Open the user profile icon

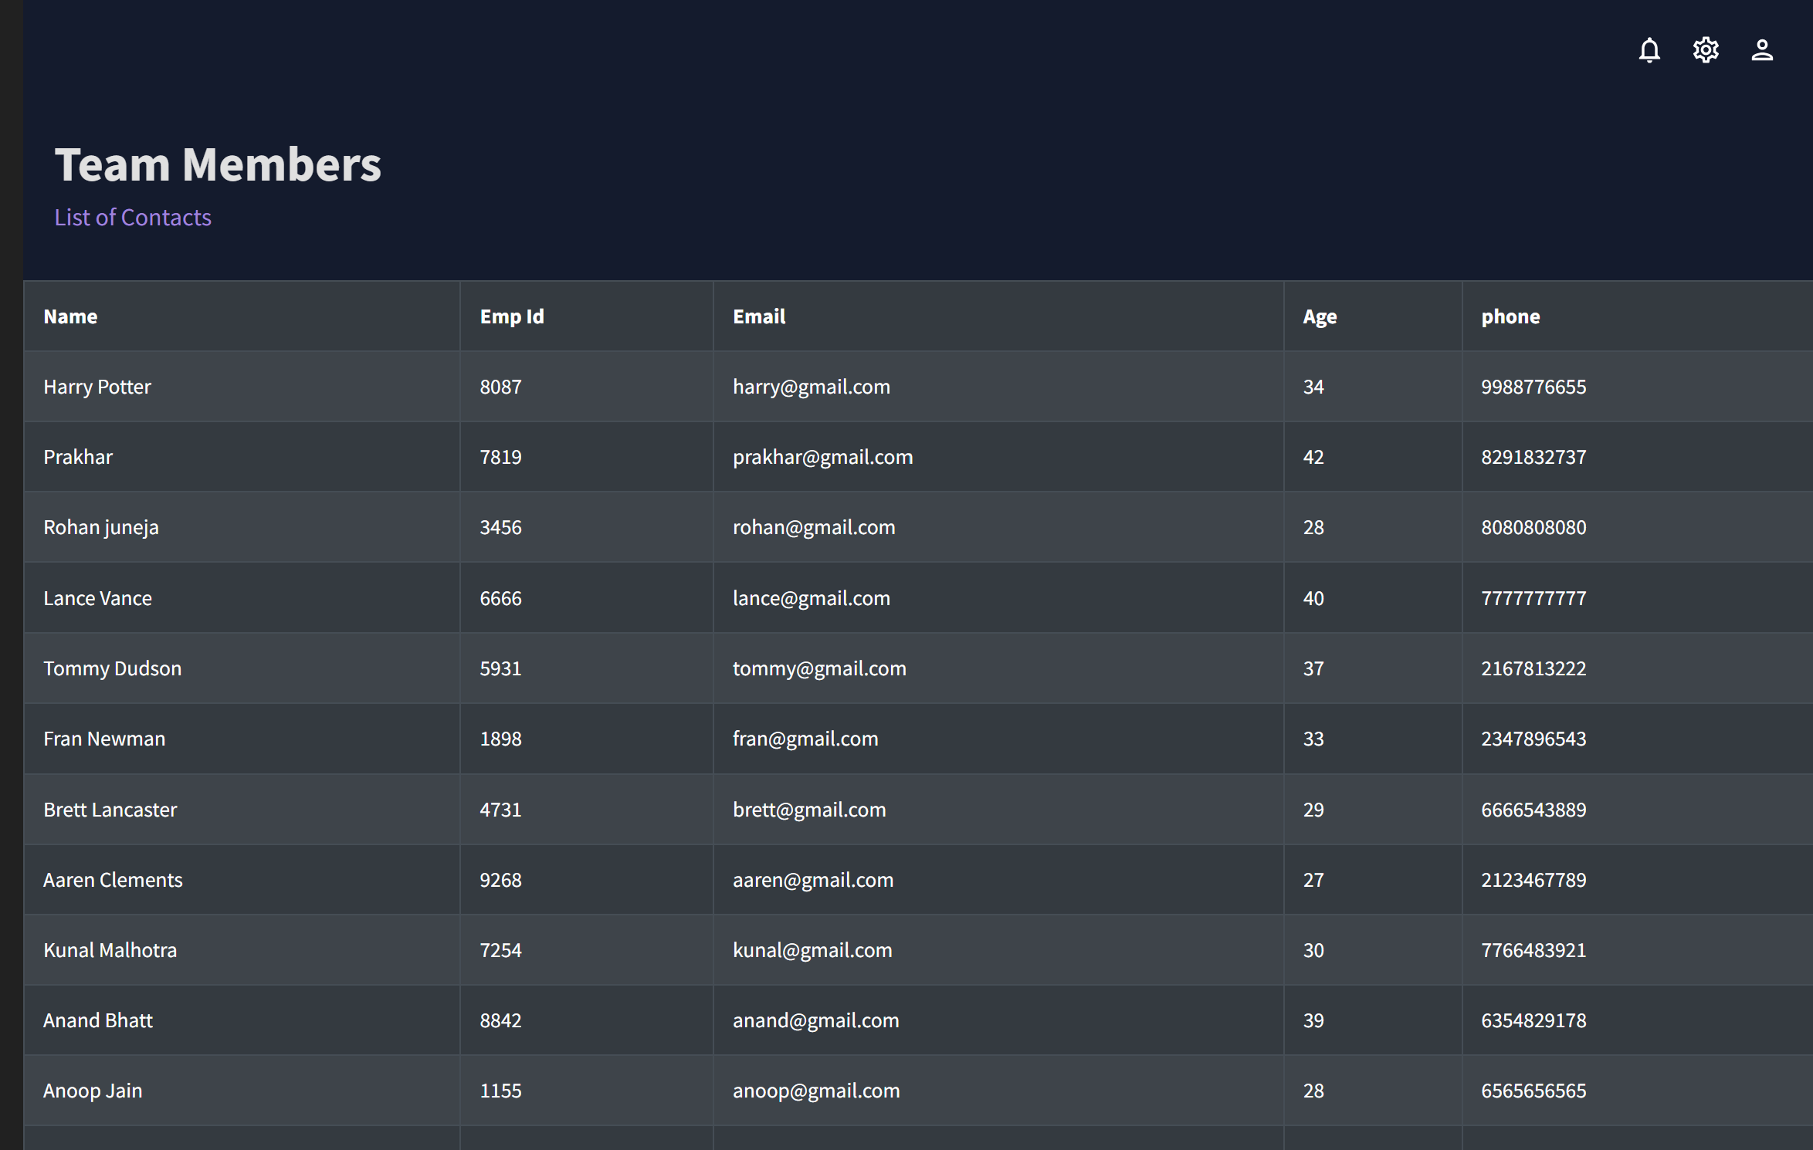pyautogui.click(x=1762, y=50)
